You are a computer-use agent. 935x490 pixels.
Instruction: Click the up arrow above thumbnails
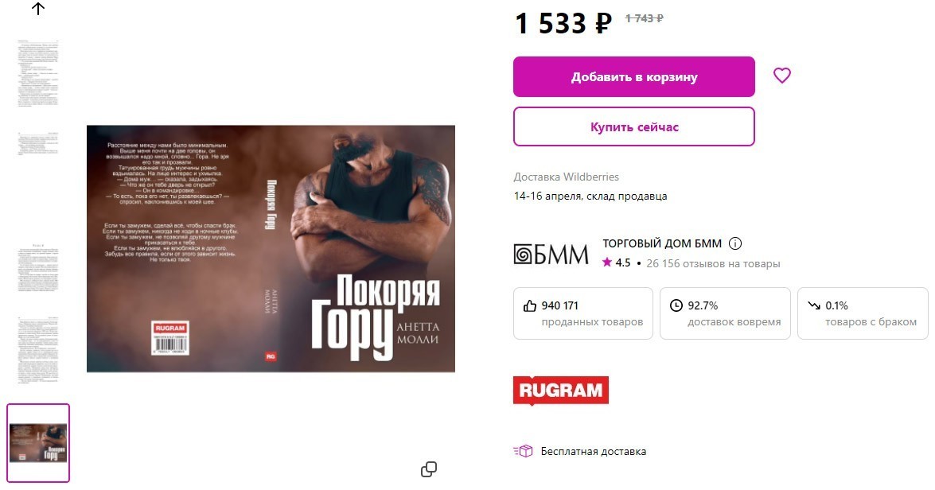tap(38, 8)
